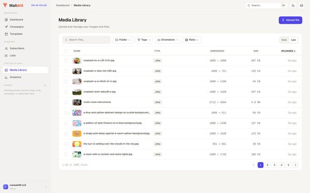Open the room with counter thumbnail
The image size is (310, 193).
[77, 154]
